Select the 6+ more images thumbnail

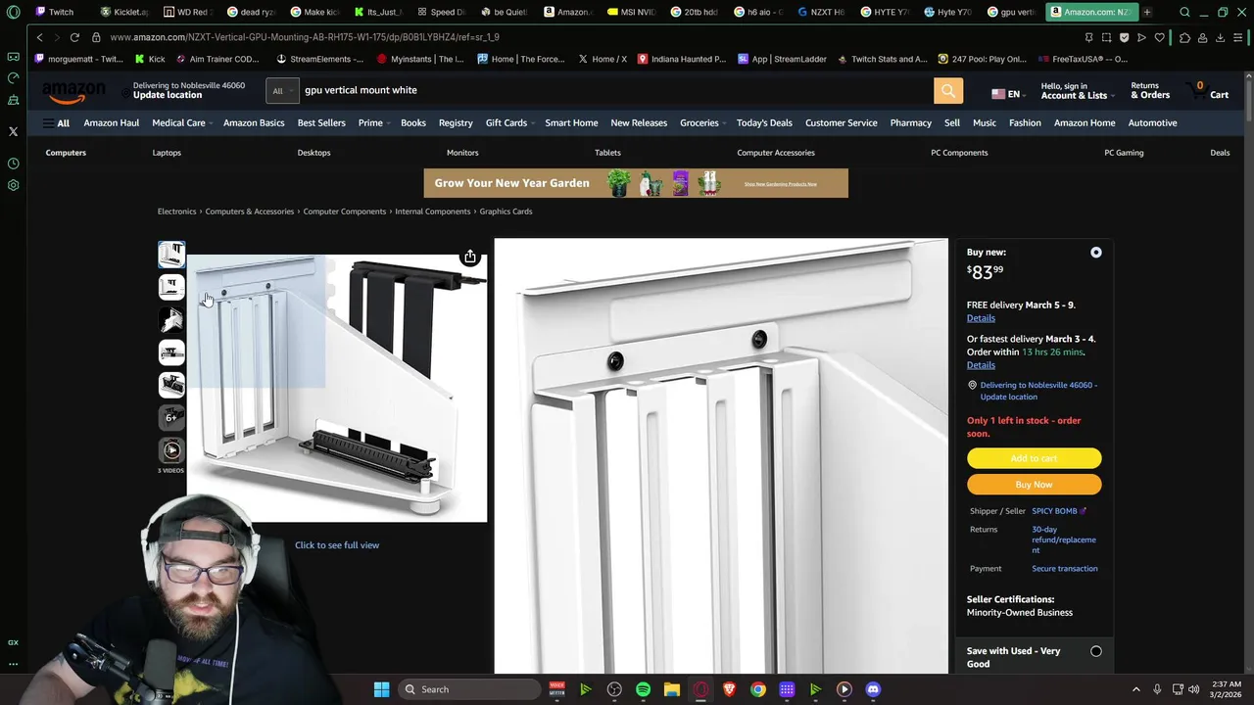(x=171, y=418)
